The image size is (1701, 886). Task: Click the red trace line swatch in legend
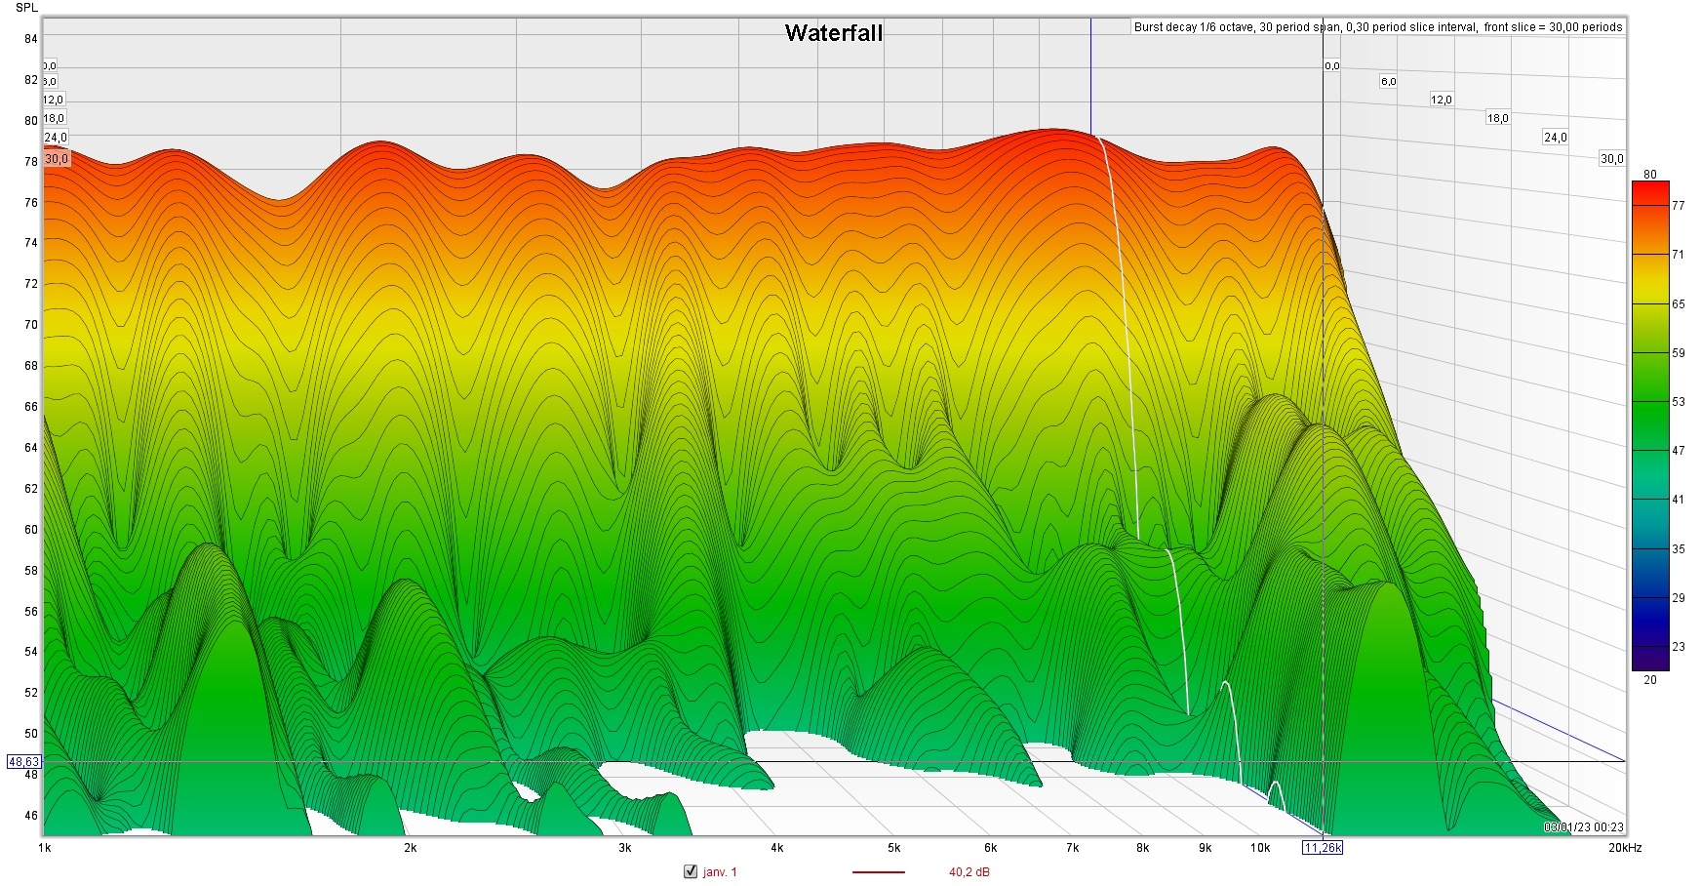point(879,872)
